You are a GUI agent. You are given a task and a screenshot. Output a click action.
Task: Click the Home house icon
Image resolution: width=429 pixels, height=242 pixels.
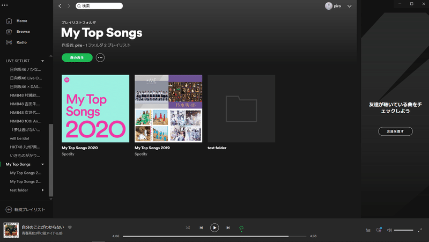9,21
